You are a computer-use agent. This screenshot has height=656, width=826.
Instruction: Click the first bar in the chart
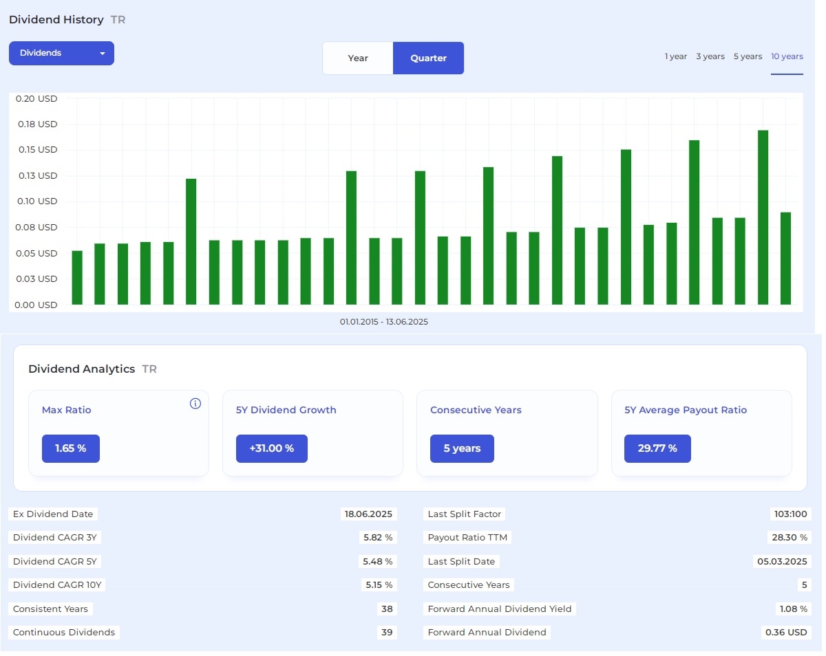77,278
